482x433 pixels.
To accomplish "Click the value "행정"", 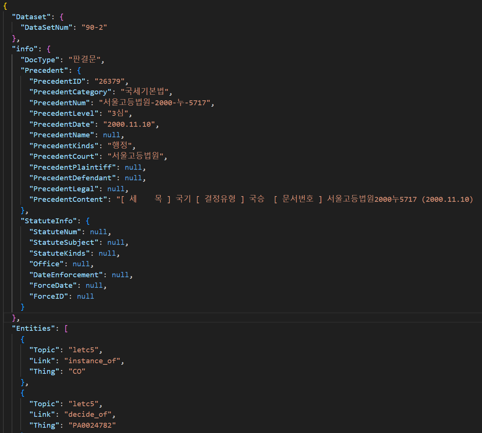I will [x=120, y=146].
